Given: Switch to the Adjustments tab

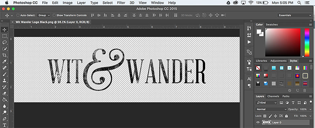Looking at the screenshot, I should [278, 61].
